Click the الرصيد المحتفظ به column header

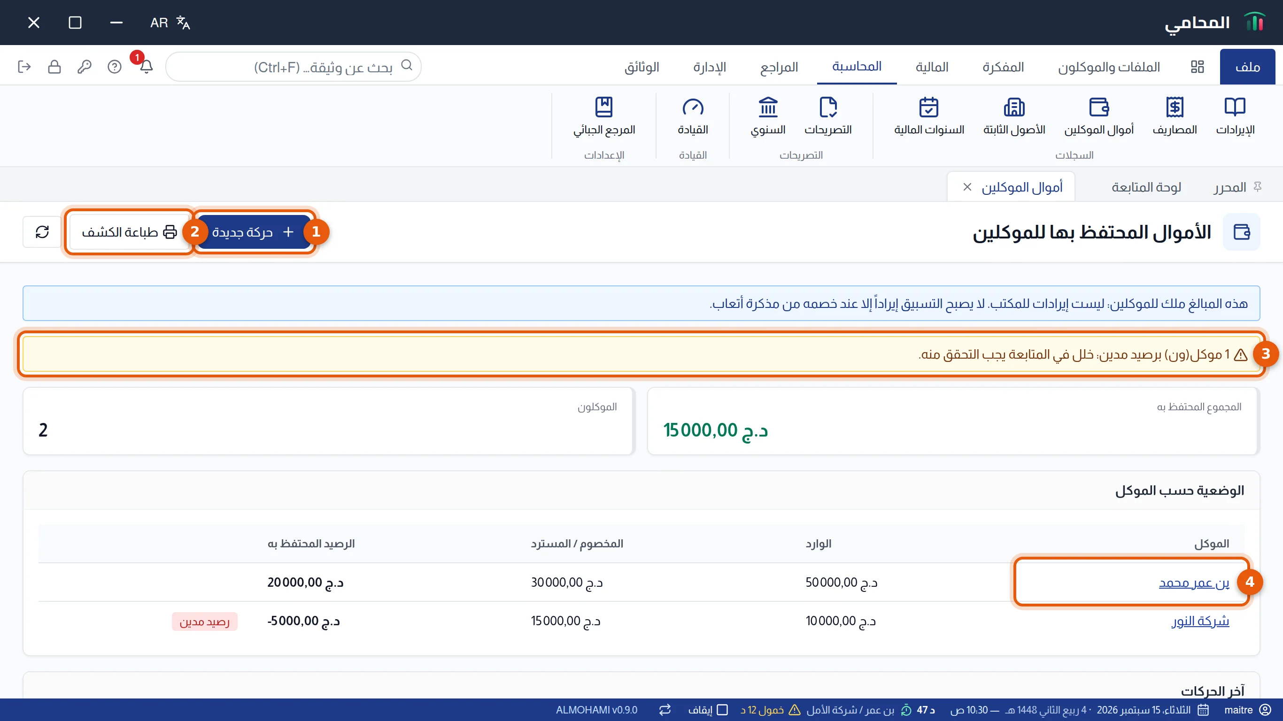click(311, 543)
